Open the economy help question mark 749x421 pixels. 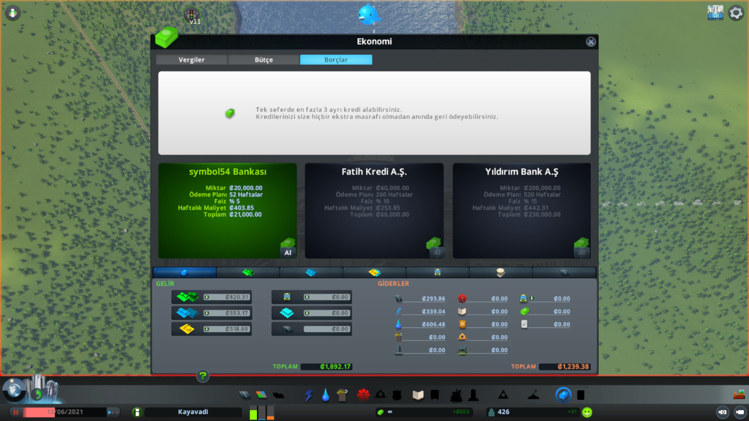click(x=202, y=376)
